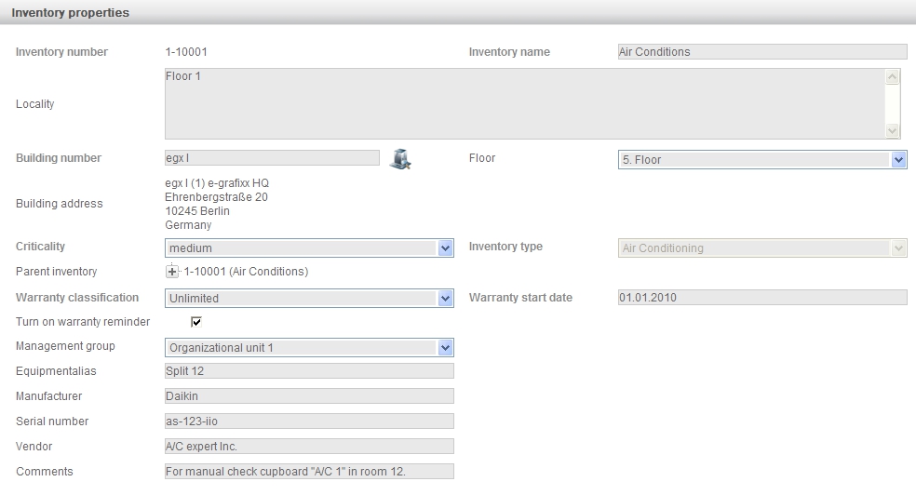Click the address line Germany
This screenshot has height=495, width=916.
click(188, 225)
